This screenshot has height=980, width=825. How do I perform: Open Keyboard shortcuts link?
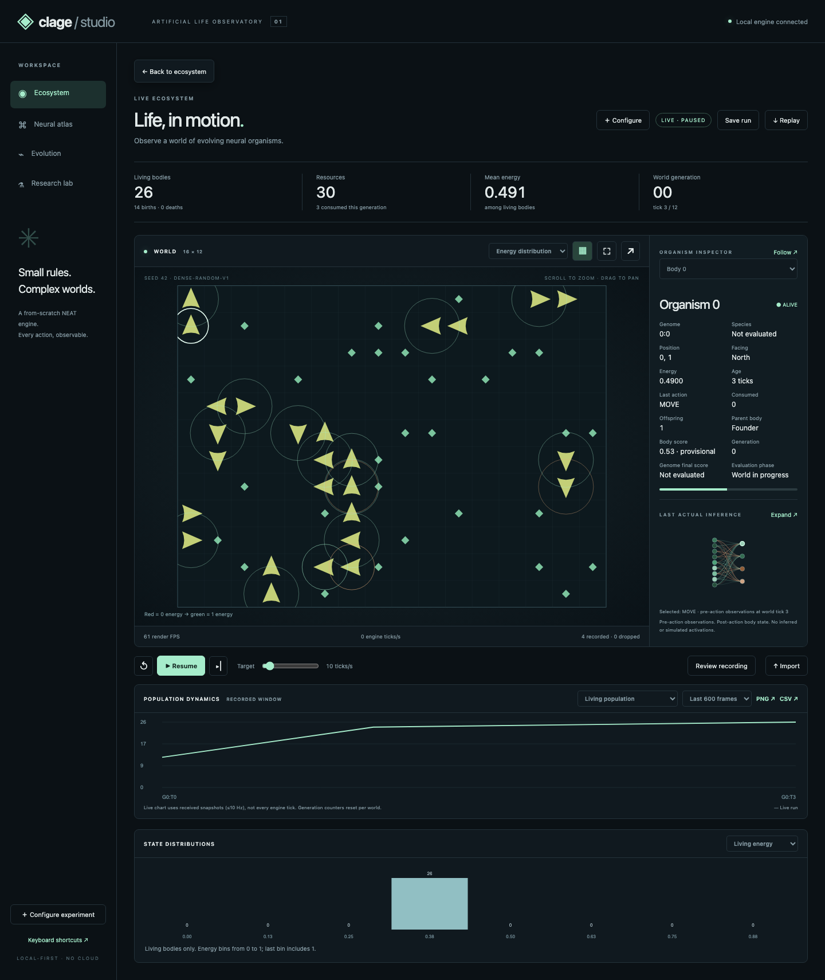pos(58,940)
